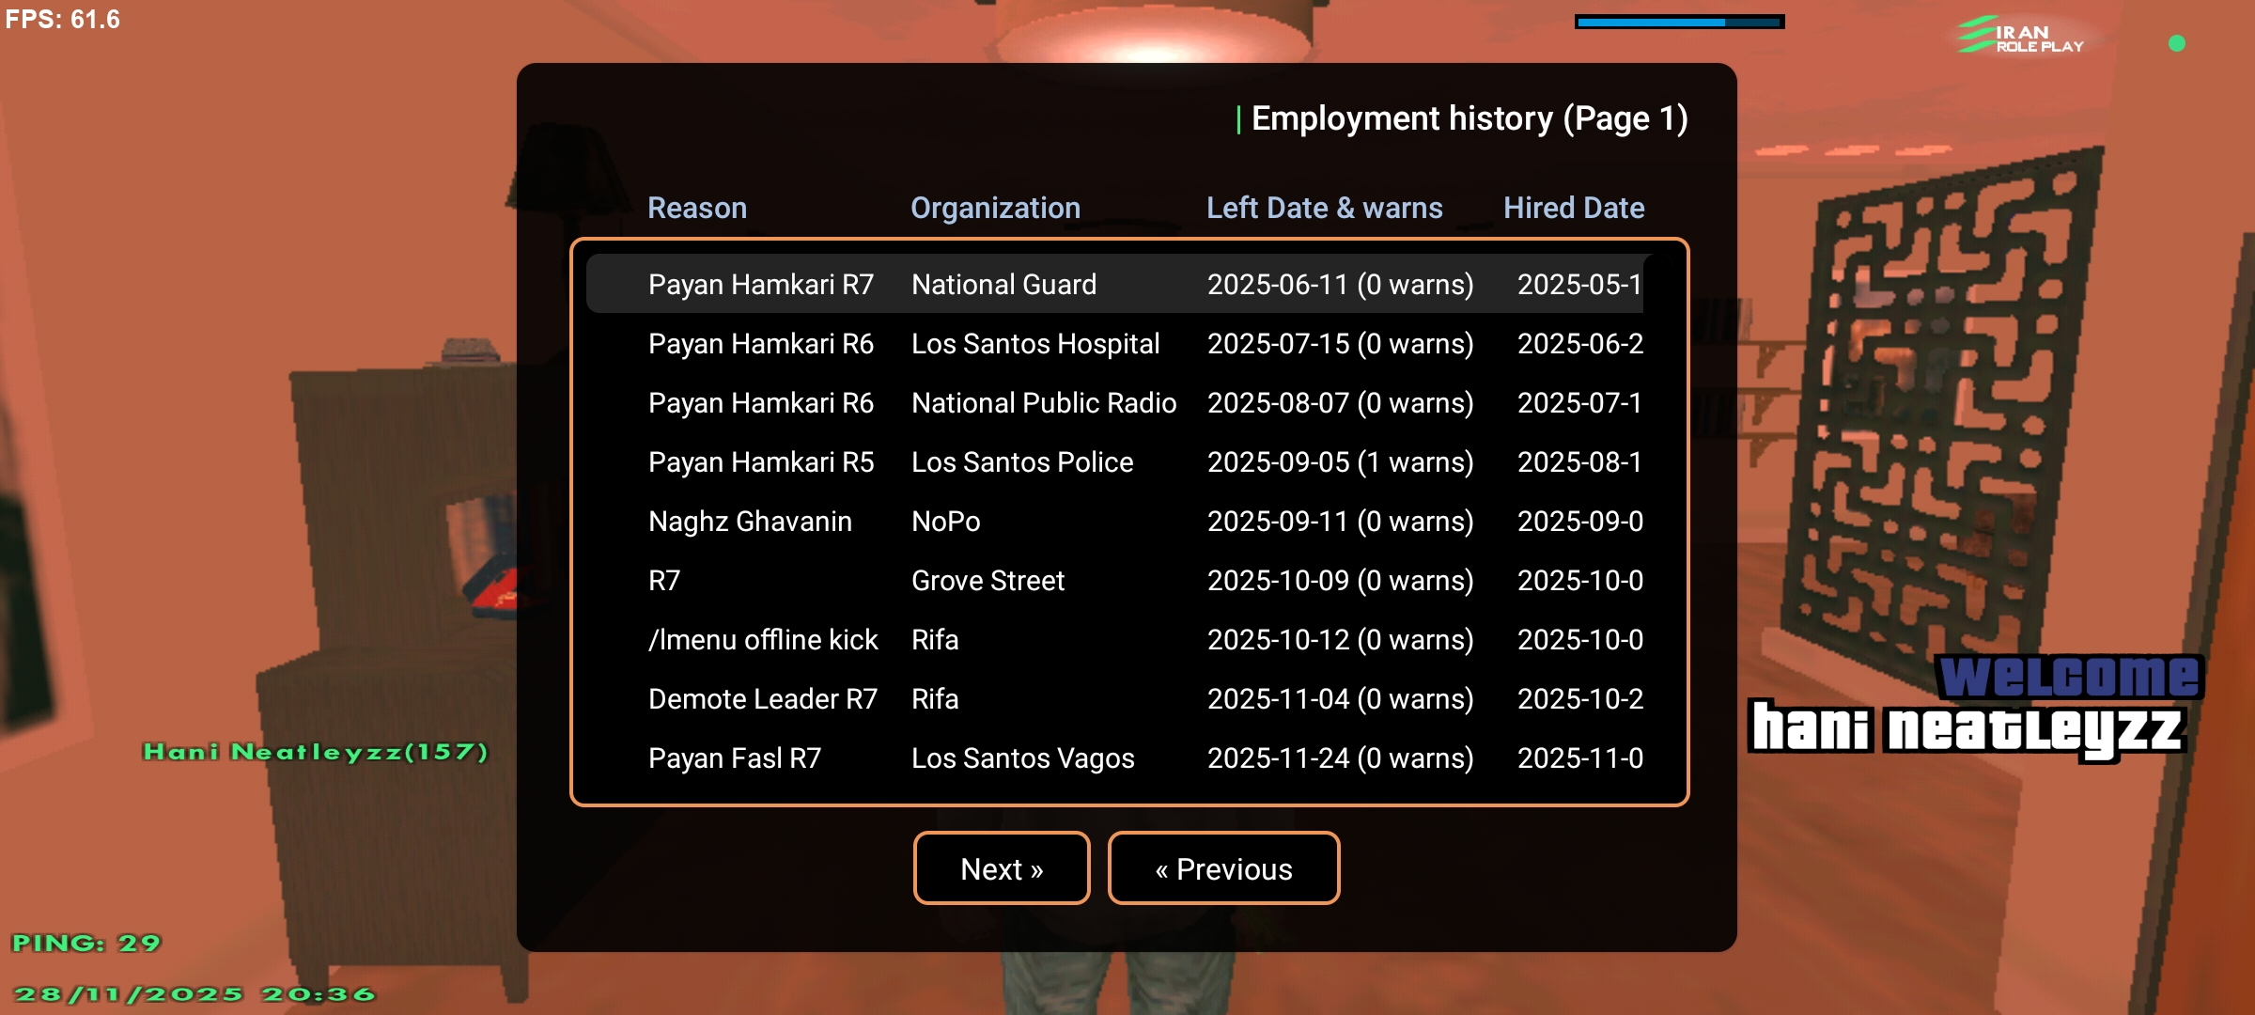Click the green status dot indicator
The image size is (2255, 1015).
pyautogui.click(x=2177, y=43)
